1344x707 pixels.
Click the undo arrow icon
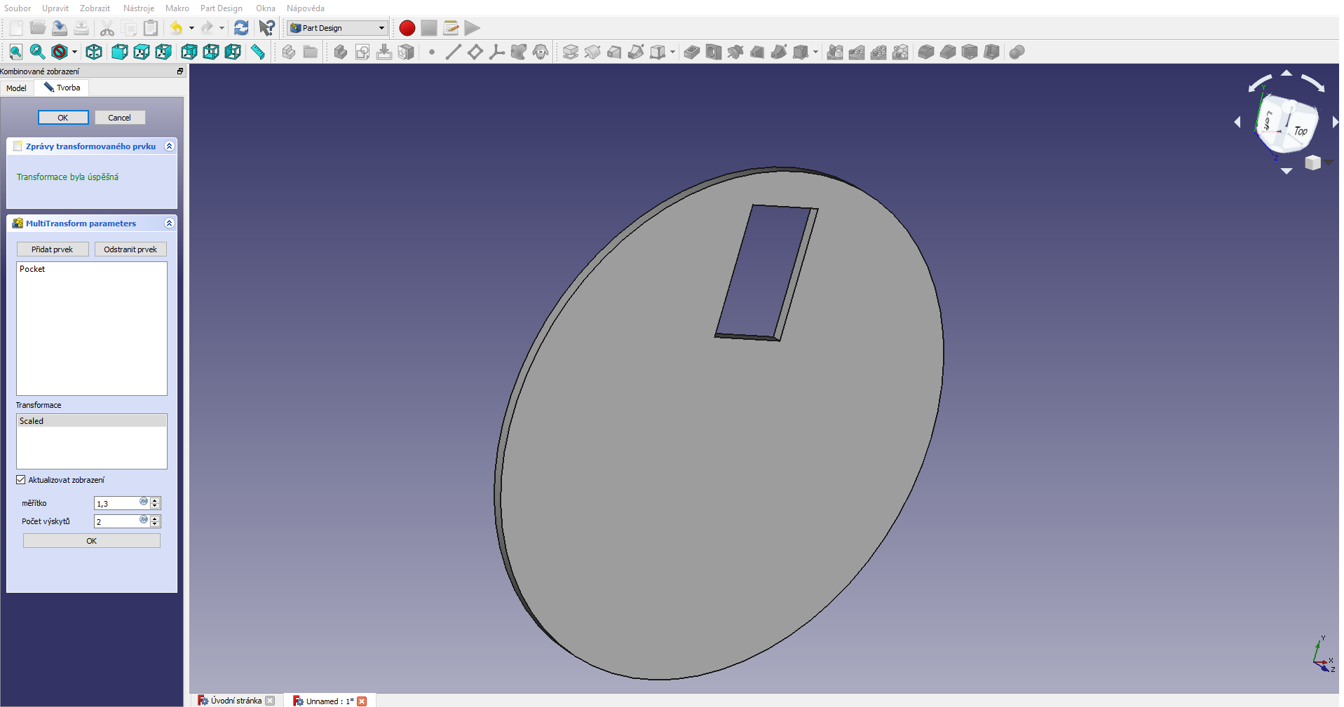pos(176,28)
